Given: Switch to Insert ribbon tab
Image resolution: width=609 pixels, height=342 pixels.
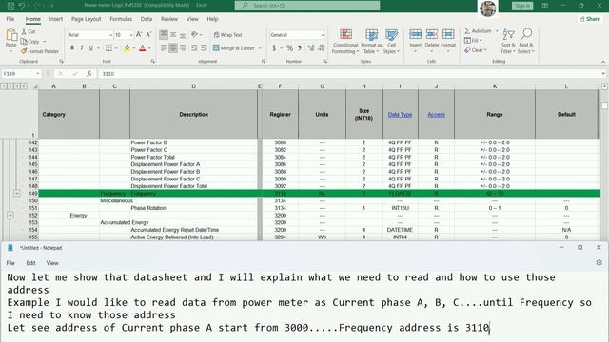Looking at the screenshot, I should pyautogui.click(x=55, y=19).
